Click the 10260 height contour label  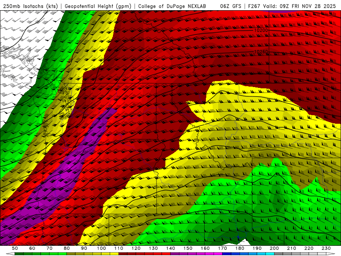pos(261,52)
